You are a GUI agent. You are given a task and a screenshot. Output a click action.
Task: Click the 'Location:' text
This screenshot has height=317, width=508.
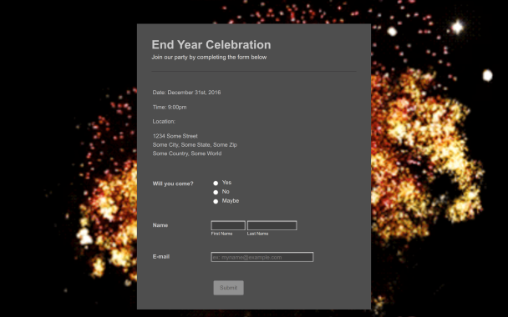[x=164, y=121]
